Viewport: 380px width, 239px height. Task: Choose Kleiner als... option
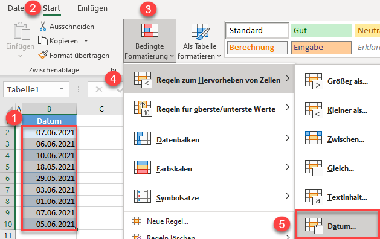pos(338,110)
